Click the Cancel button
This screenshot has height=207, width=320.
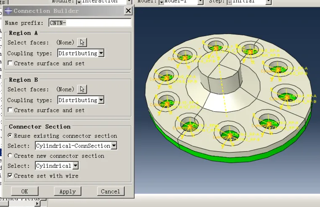point(111,191)
